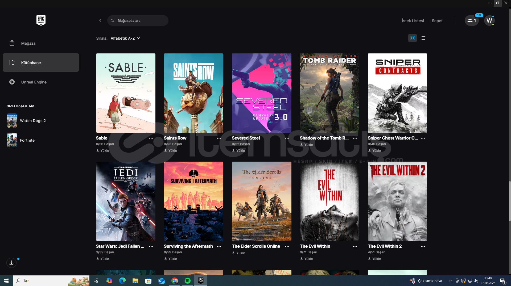This screenshot has width=511, height=286.
Task: Click the Microsoft Store taskbar icon
Action: tap(149, 281)
